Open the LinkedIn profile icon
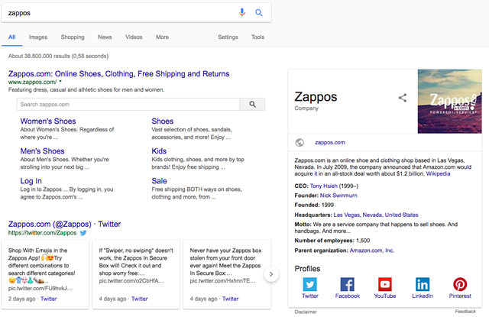Screen dimensions: 489x317 [x=423, y=284]
